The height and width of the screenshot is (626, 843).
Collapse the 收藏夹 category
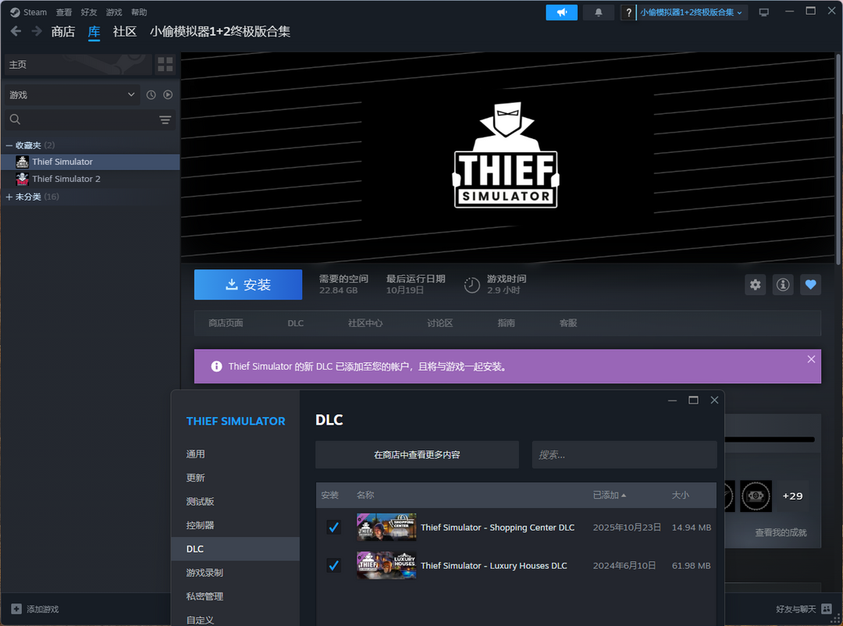(x=9, y=145)
